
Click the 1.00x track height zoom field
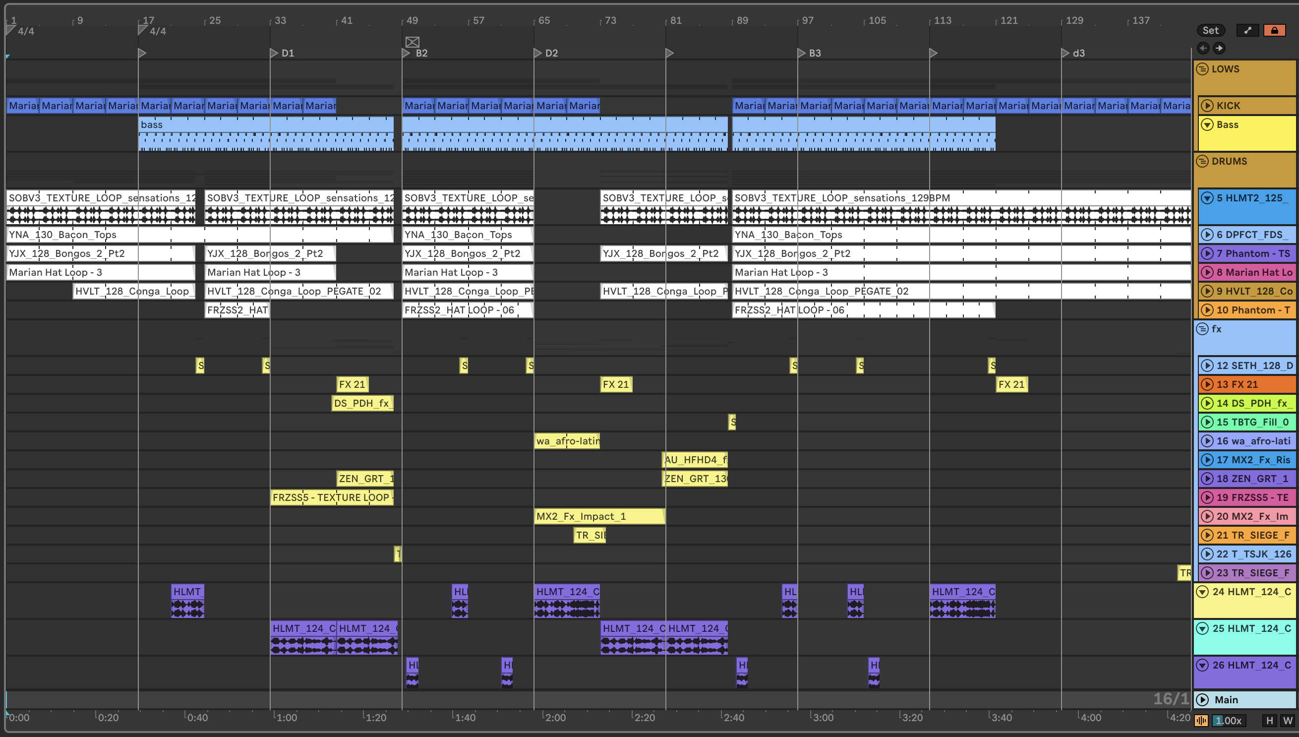click(x=1228, y=720)
